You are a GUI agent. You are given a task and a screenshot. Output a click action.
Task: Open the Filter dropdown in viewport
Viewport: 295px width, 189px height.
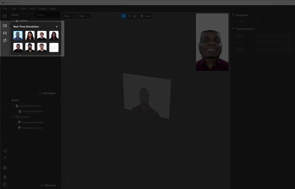coord(84,16)
